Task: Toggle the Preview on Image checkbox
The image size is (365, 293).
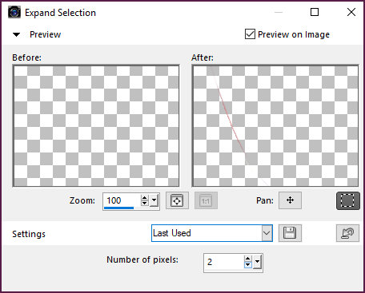Action: [250, 34]
